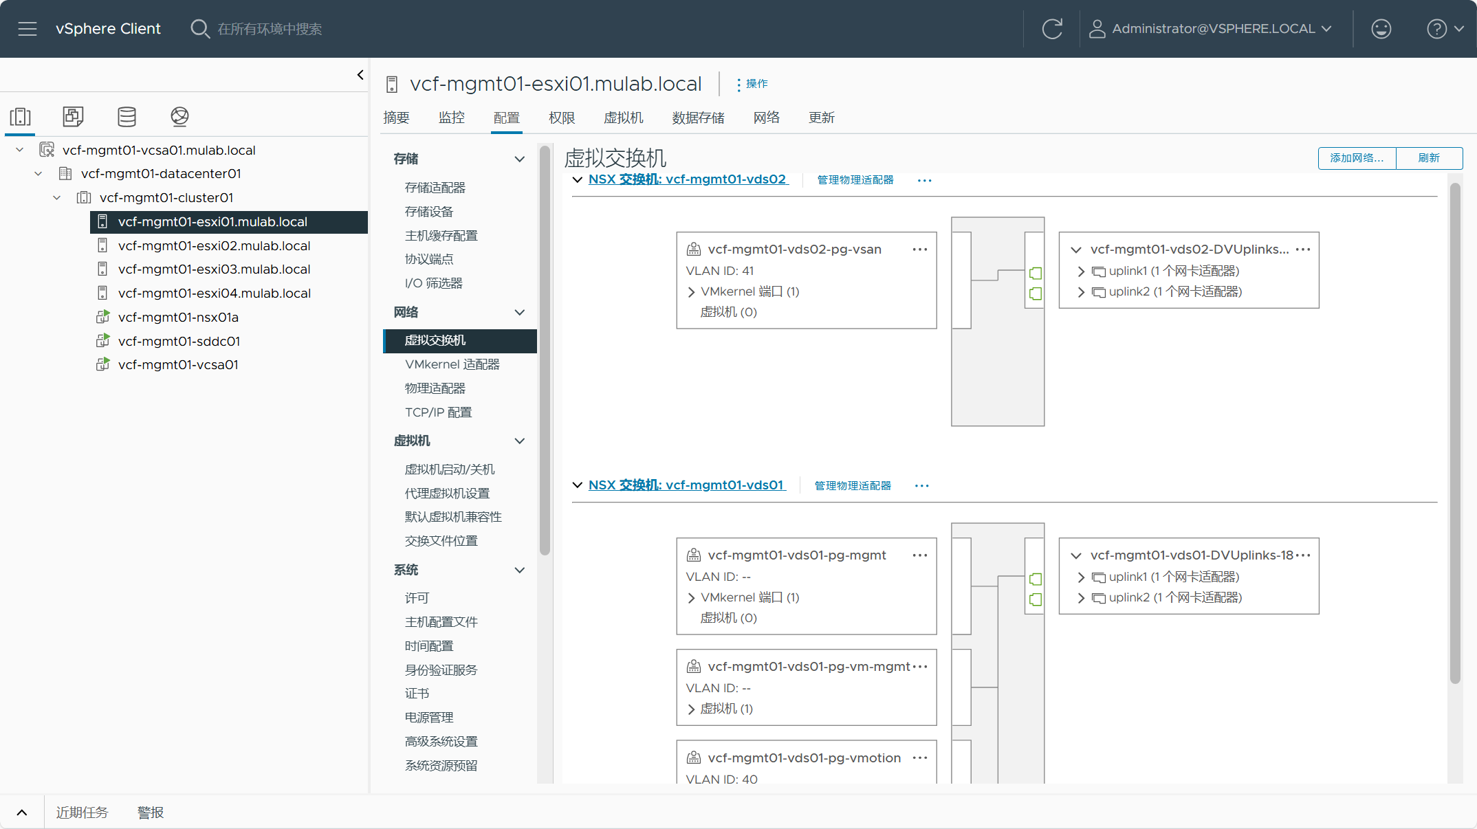
Task: Collapse the 虚拟机 settings section
Action: tap(520, 441)
